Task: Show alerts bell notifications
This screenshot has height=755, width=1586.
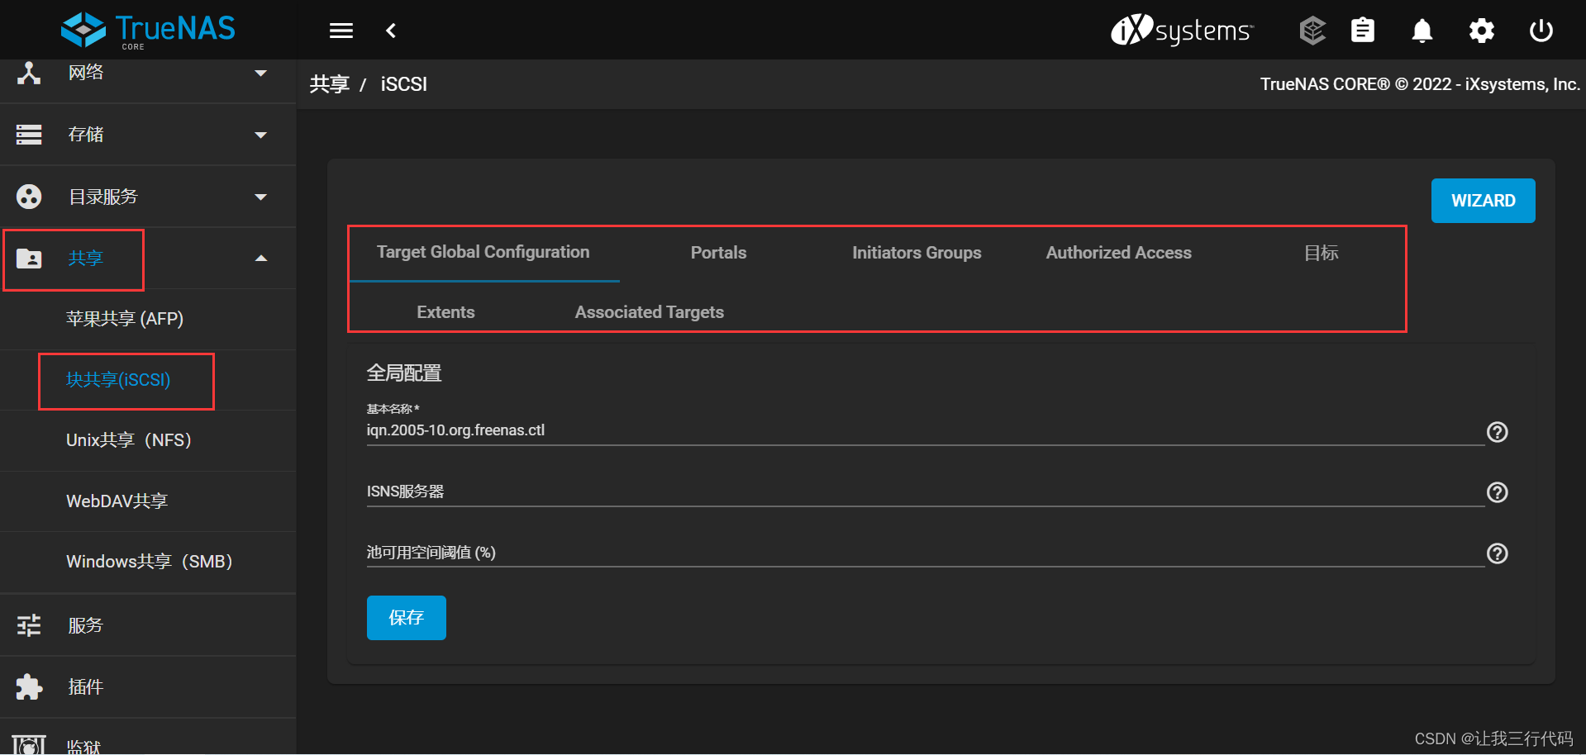Action: [1422, 31]
